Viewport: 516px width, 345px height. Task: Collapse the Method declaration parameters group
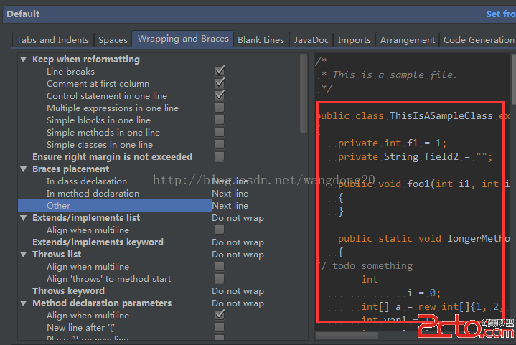pyautogui.click(x=24, y=303)
